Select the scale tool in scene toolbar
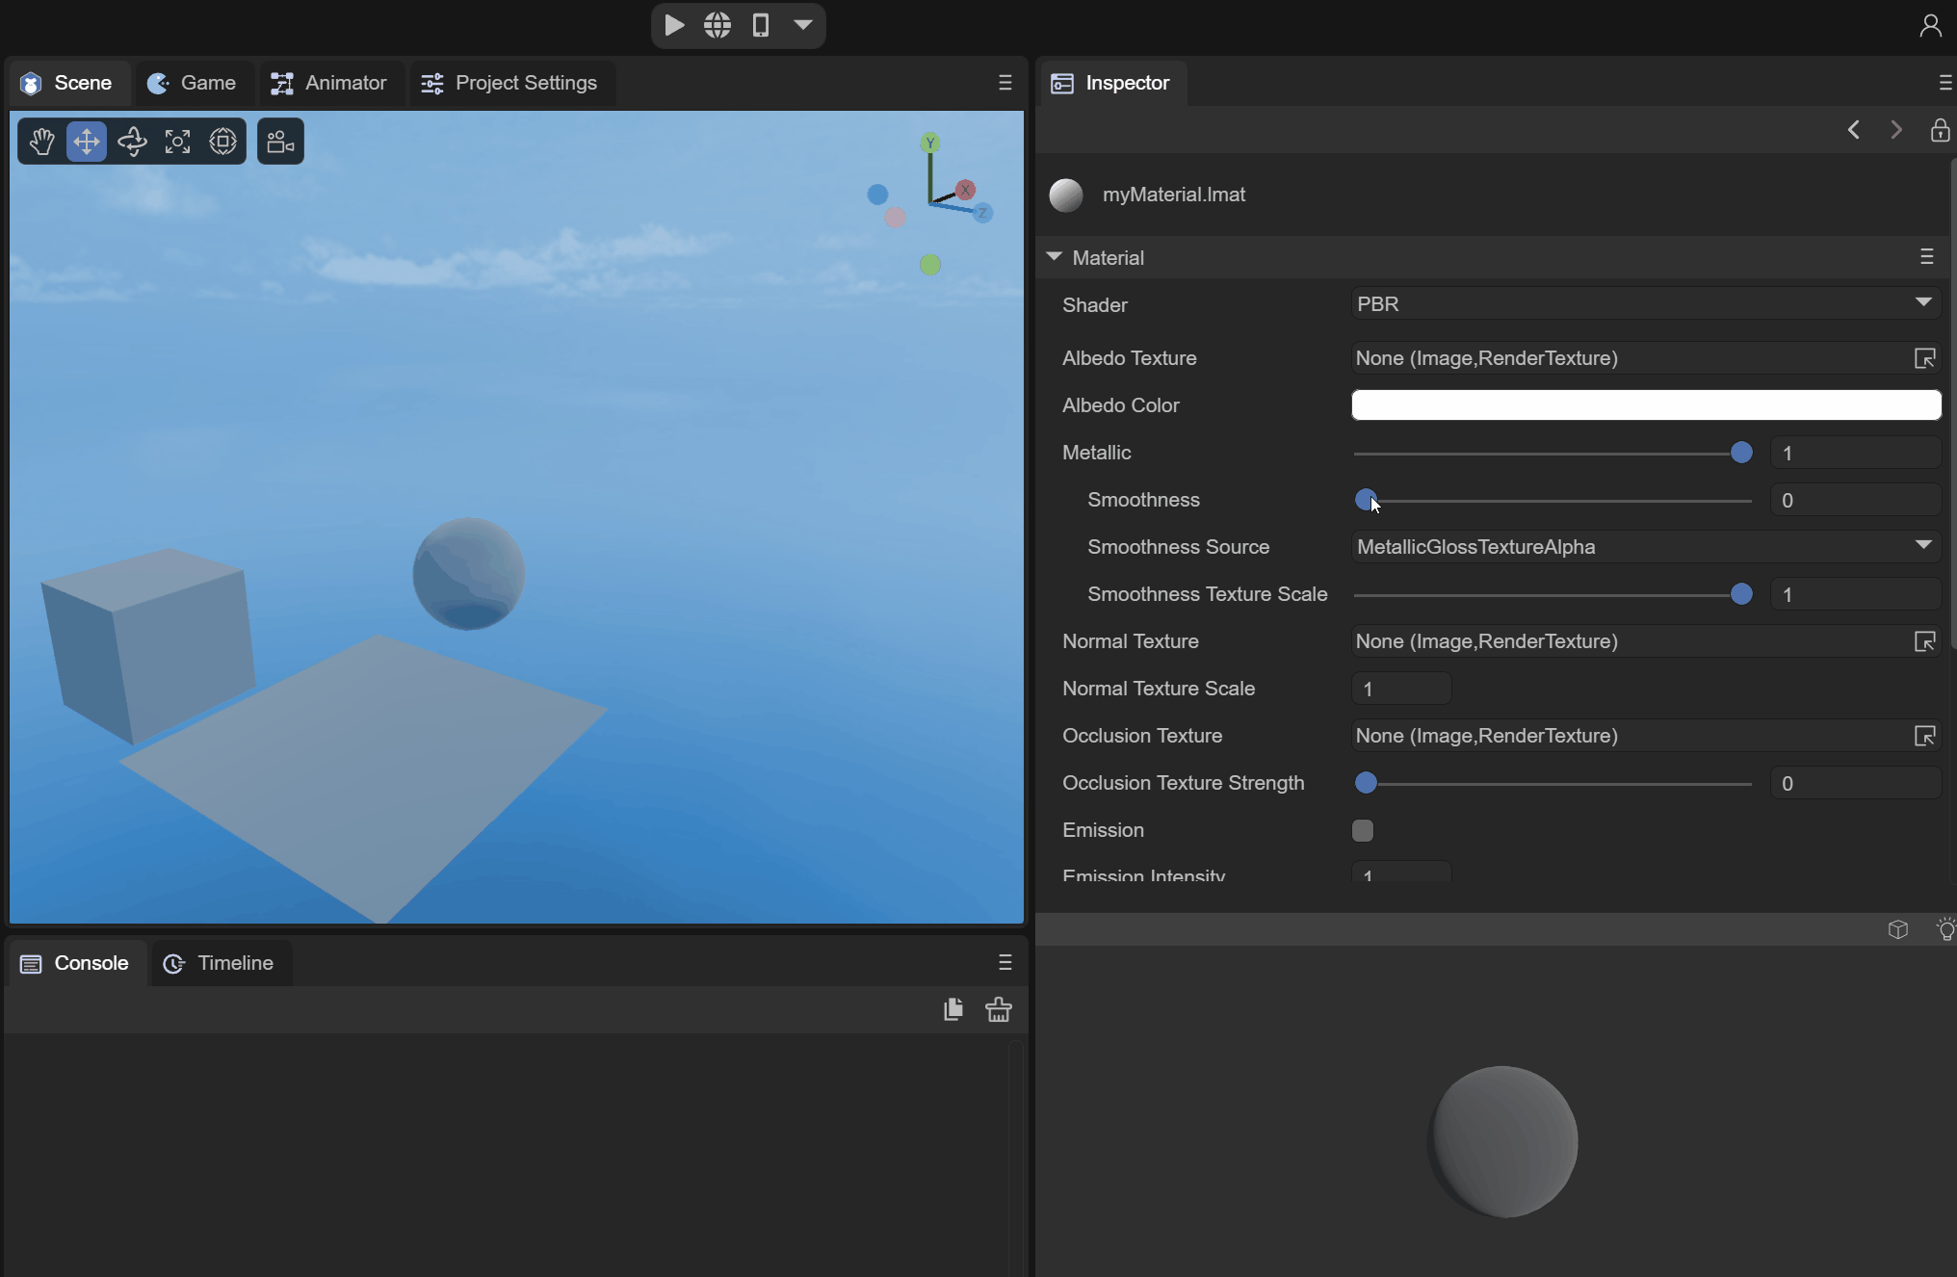 point(177,142)
